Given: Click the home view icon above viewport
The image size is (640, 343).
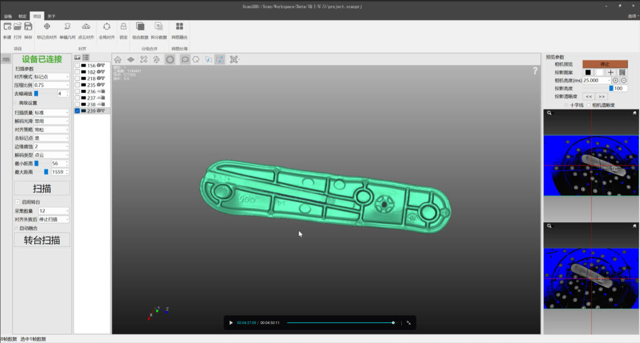Looking at the screenshot, I should [x=117, y=58].
